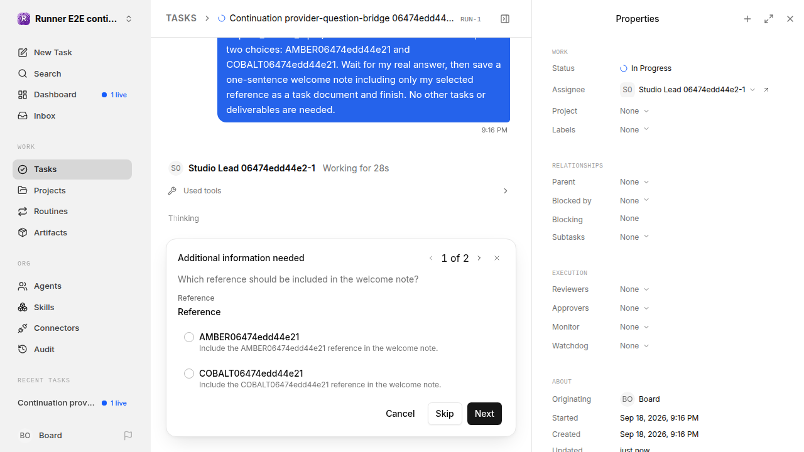Open the Status In Progress selector
The image size is (804, 452).
point(646,68)
